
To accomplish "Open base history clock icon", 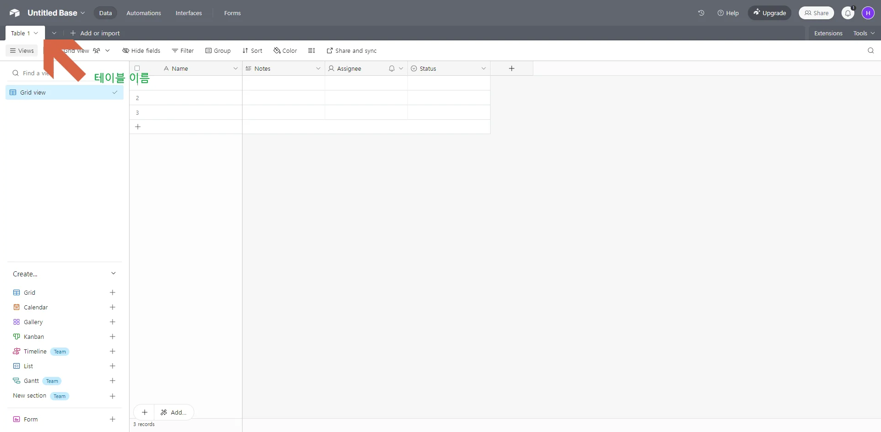I will coord(701,13).
